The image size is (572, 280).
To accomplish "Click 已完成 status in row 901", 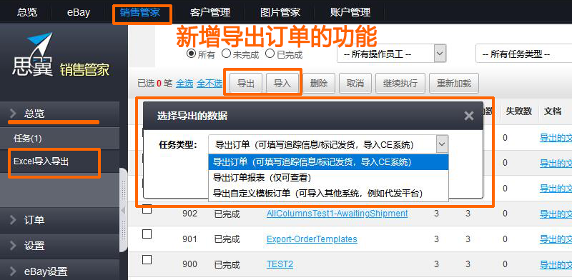I will point(227,239).
